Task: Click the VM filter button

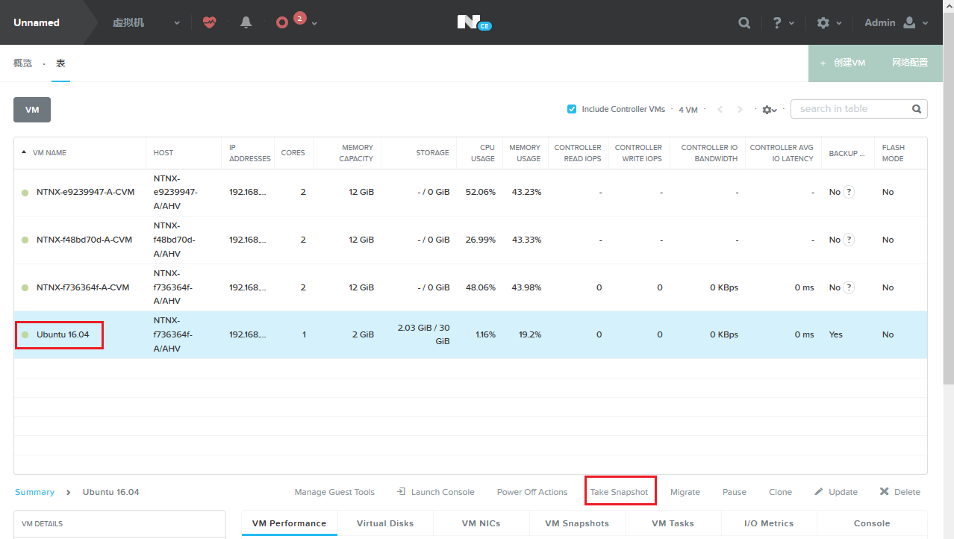Action: pyautogui.click(x=32, y=109)
